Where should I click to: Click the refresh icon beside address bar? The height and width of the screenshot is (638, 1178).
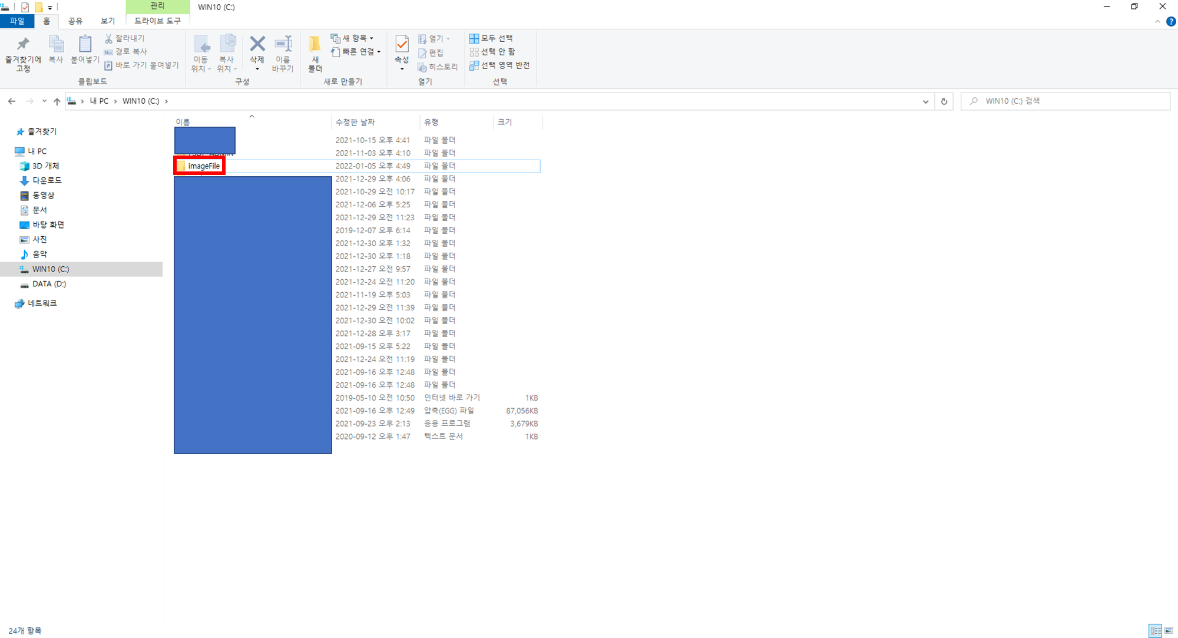pos(944,101)
